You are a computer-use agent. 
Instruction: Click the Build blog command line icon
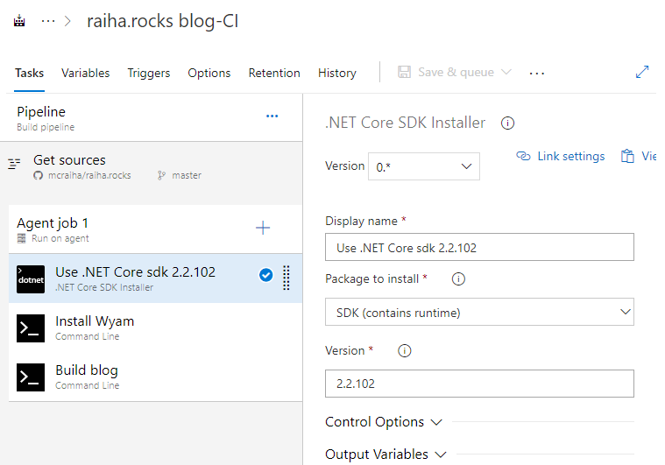pos(31,377)
